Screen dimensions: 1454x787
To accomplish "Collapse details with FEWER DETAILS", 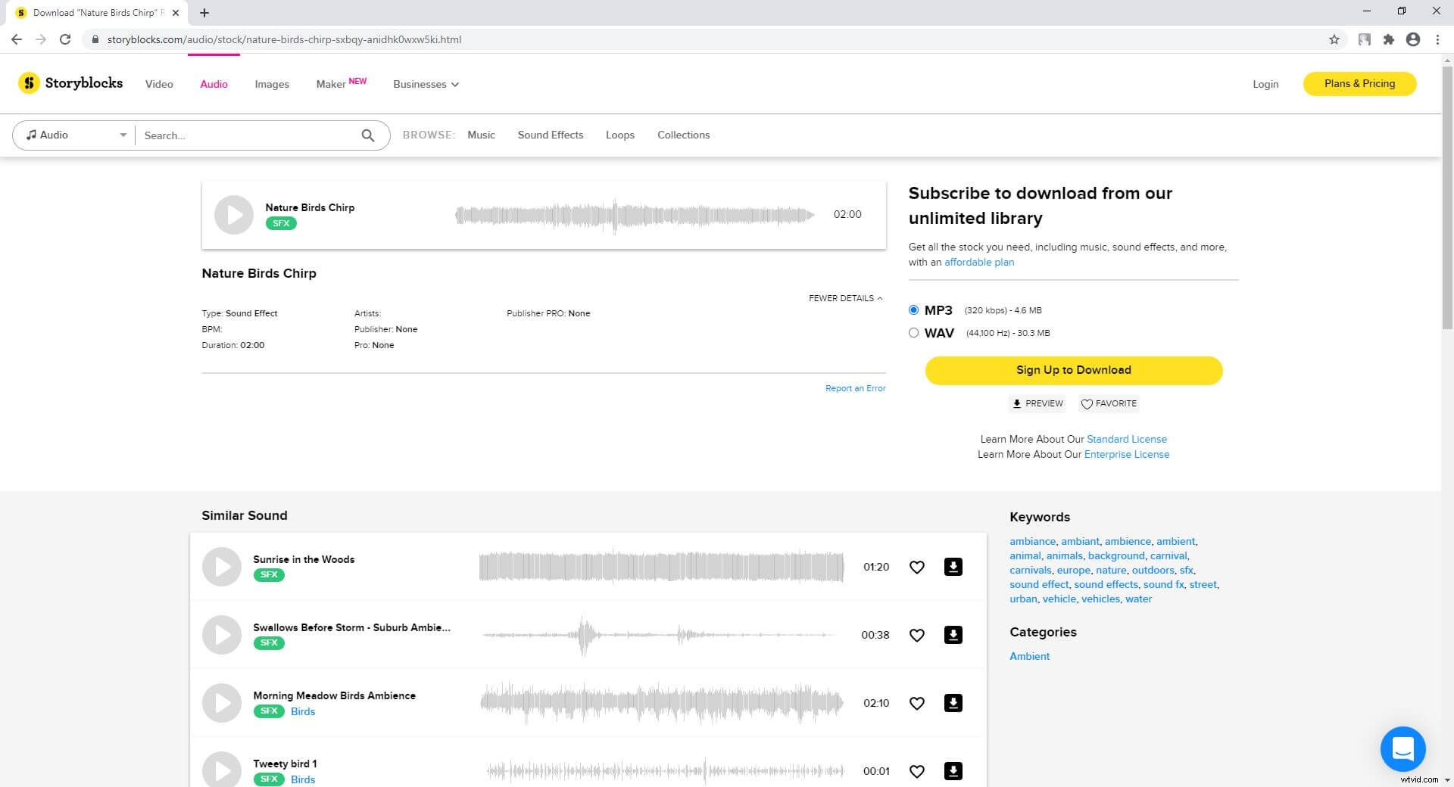I will tap(845, 298).
